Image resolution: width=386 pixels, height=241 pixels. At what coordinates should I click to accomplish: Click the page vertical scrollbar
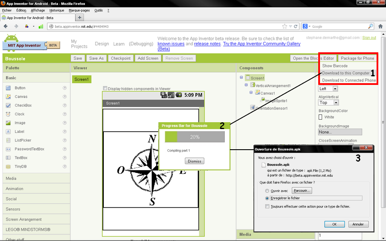coord(383,122)
